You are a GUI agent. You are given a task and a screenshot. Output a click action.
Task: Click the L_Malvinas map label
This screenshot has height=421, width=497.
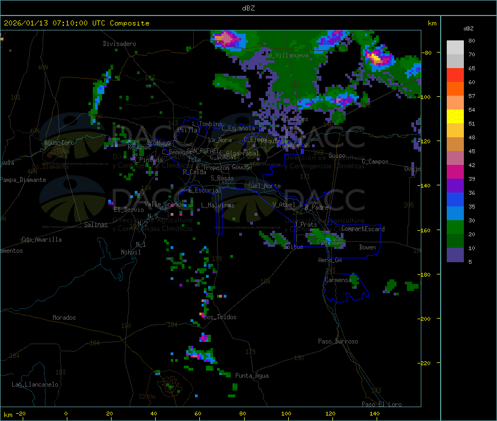pos(218,205)
